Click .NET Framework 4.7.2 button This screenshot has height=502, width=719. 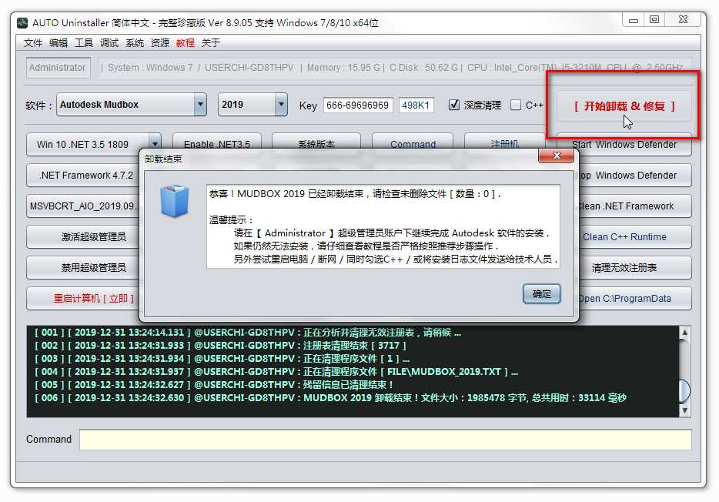(x=83, y=175)
